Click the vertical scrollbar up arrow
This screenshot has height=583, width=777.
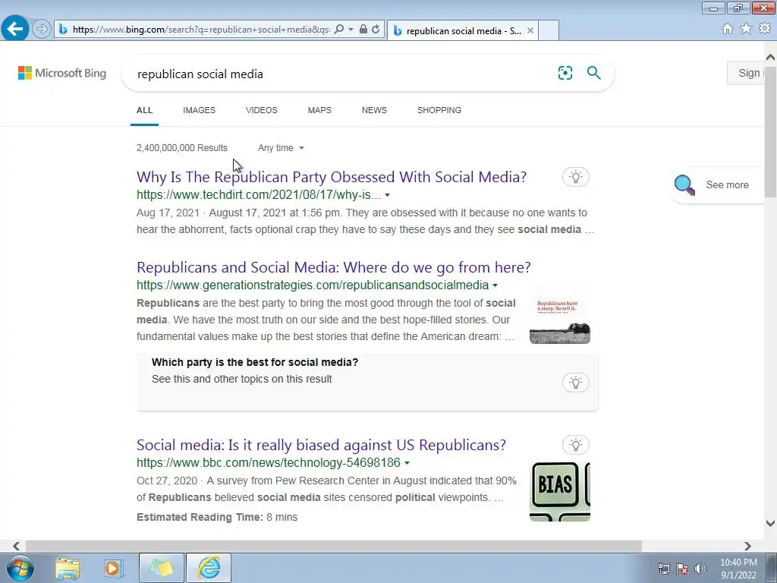(771, 58)
